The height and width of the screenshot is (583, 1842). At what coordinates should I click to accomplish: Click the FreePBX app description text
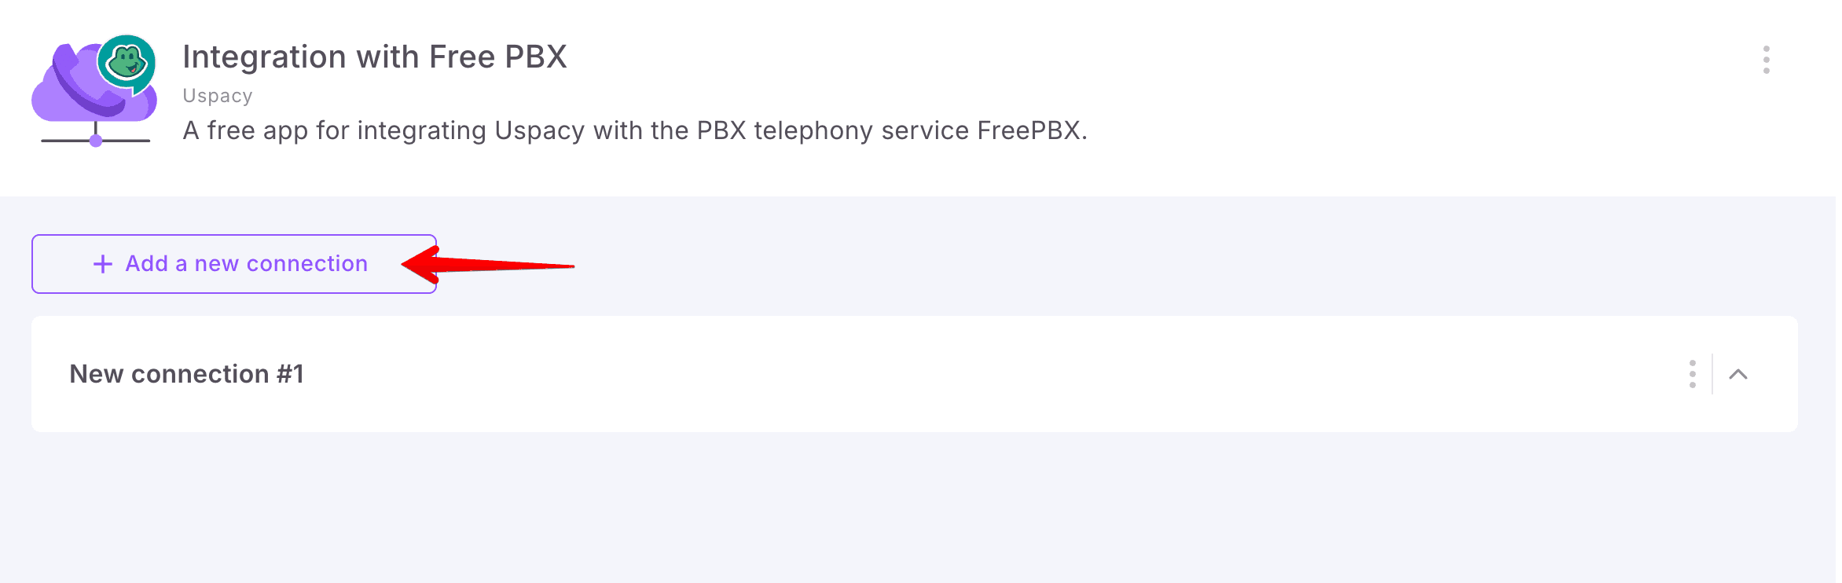[x=635, y=130]
